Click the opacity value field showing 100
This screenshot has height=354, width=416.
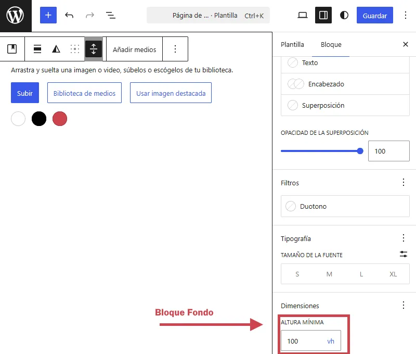pyautogui.click(x=388, y=151)
